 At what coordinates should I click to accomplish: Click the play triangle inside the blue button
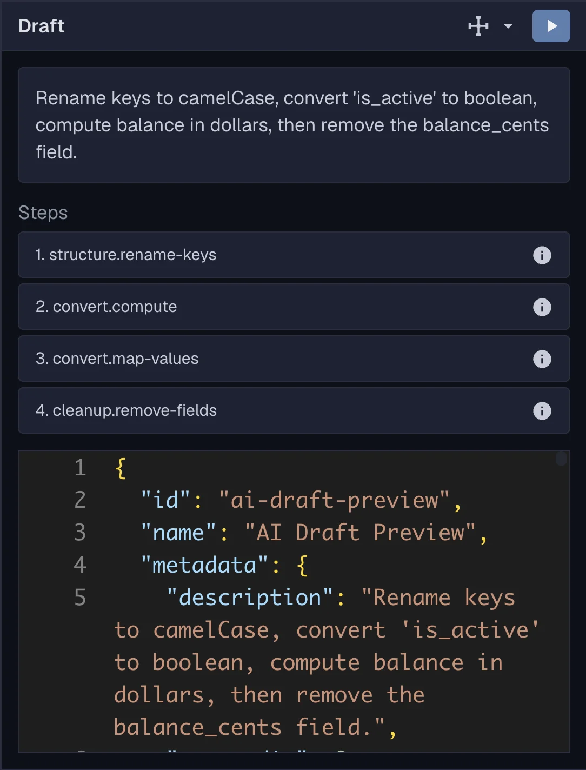(x=551, y=26)
